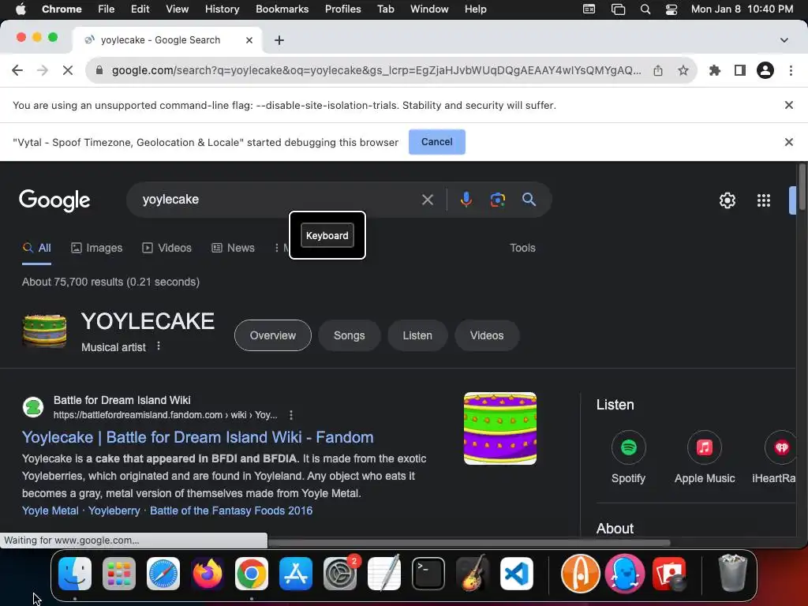Click into the yoylecake search field

[x=279, y=200]
